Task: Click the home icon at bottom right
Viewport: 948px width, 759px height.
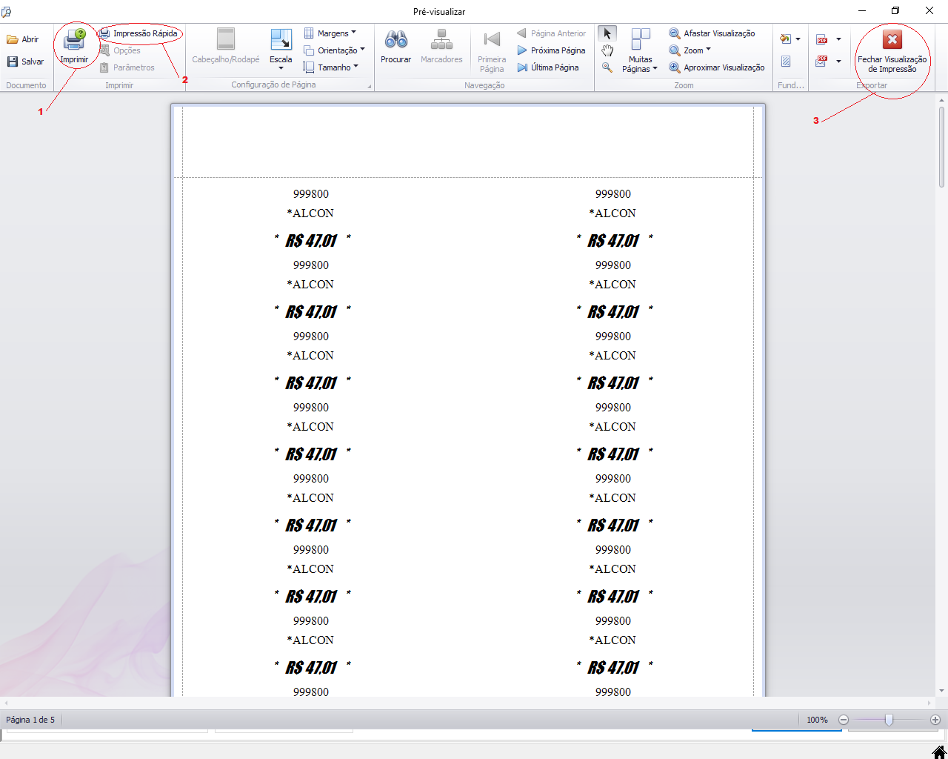Action: (x=939, y=752)
